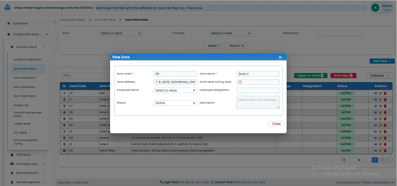Click the edit icon for zone code 08
This screenshot has width=397, height=186.
(381, 125)
